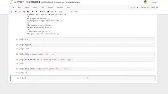Run the selected cell
This screenshot has width=168, height=94.
click(43, 12)
